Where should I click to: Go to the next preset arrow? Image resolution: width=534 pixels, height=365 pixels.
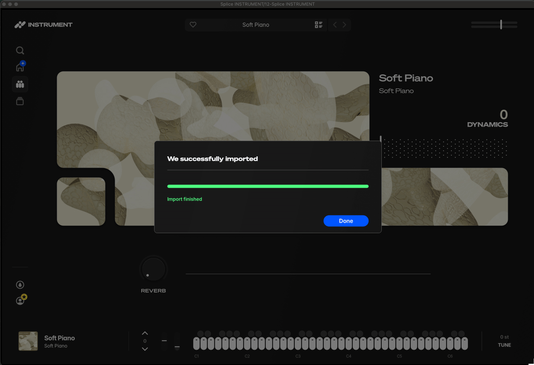[x=344, y=25]
